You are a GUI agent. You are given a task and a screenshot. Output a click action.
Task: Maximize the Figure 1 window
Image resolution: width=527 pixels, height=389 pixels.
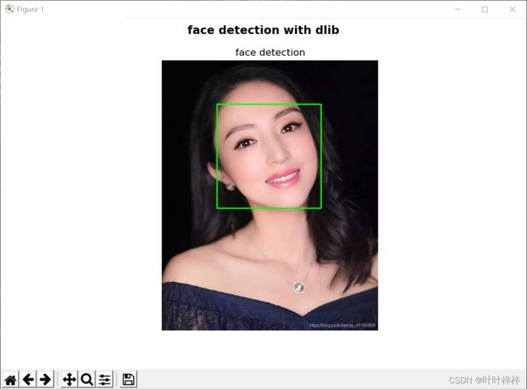click(x=485, y=9)
